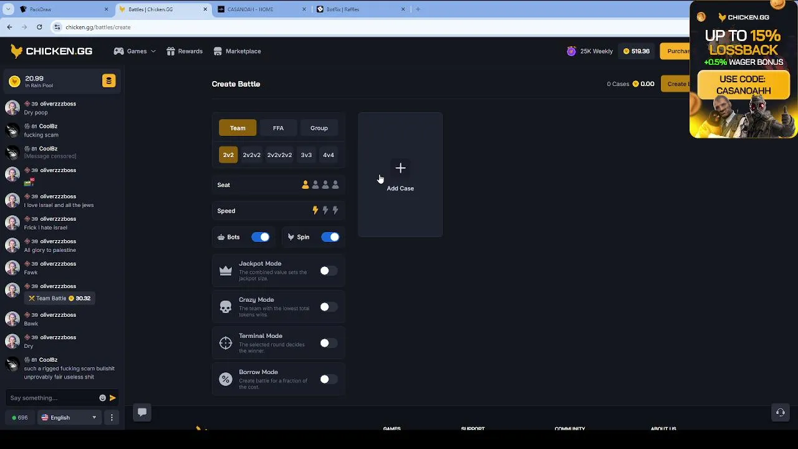
Task: Toggle the Spin switch
Action: pos(330,237)
